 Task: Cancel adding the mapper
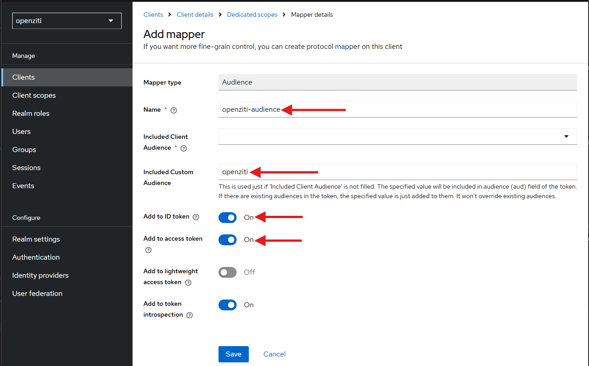pyautogui.click(x=274, y=354)
